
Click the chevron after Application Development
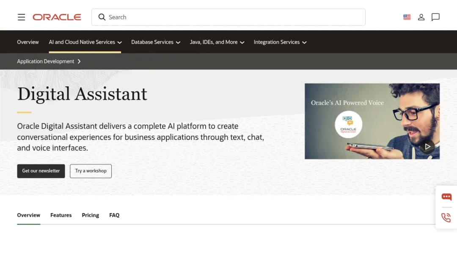[x=79, y=61]
